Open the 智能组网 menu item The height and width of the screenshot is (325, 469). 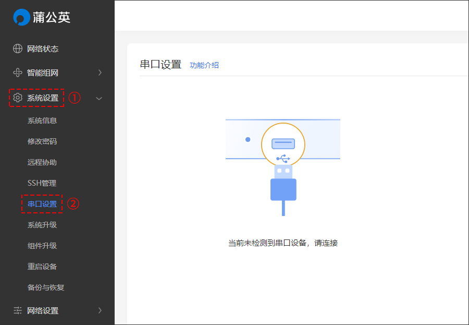(43, 73)
